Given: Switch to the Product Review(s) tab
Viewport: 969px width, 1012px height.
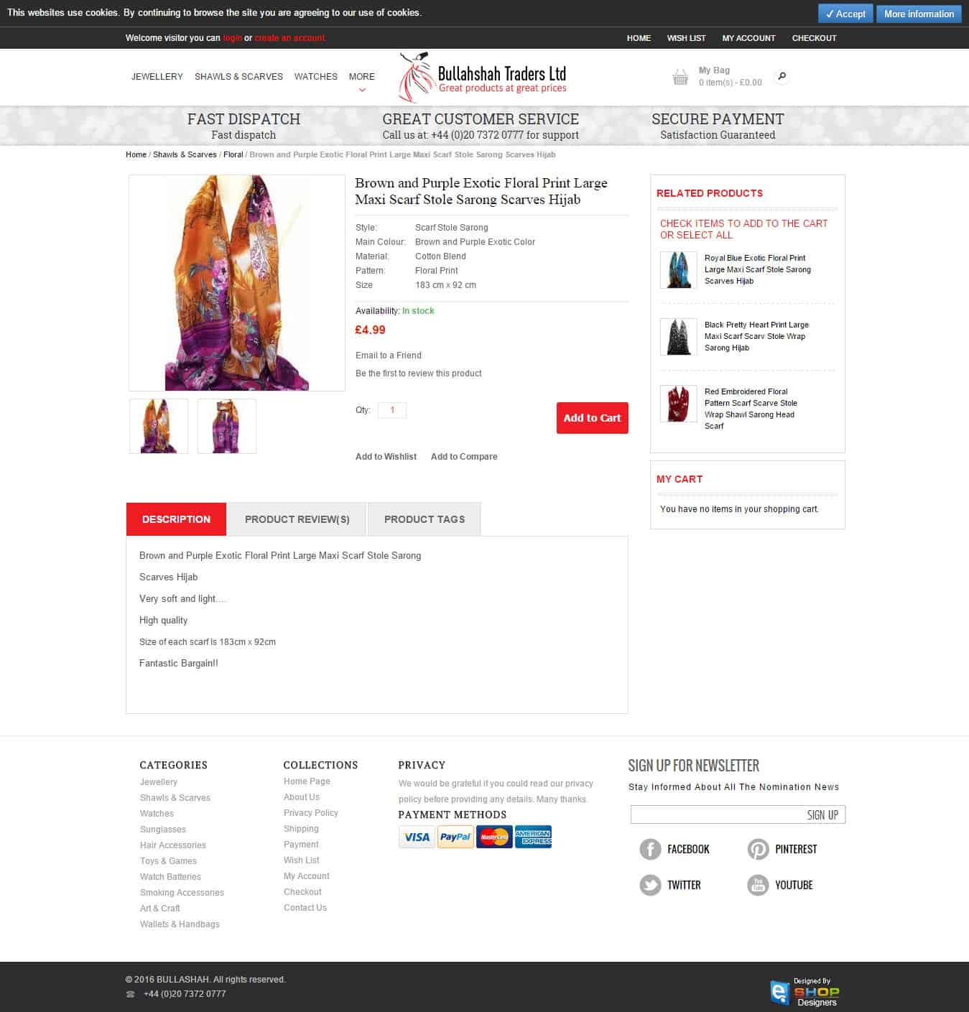Looking at the screenshot, I should coord(297,519).
